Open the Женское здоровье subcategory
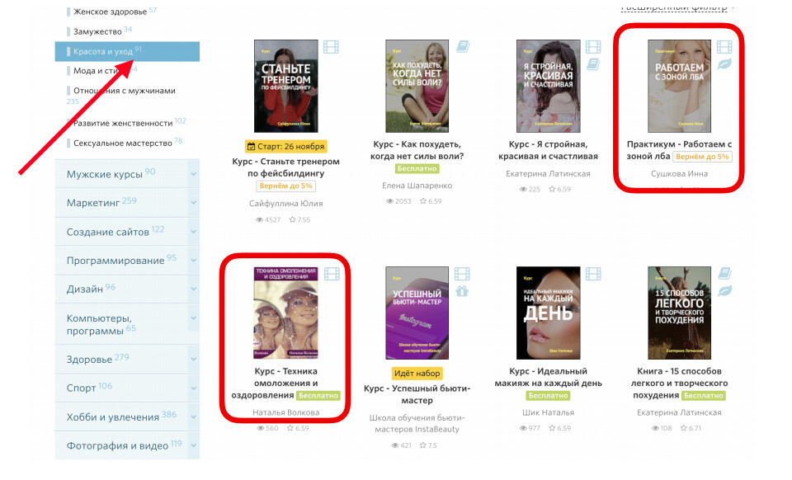Screen dimensions: 792x480 pyautogui.click(x=110, y=12)
